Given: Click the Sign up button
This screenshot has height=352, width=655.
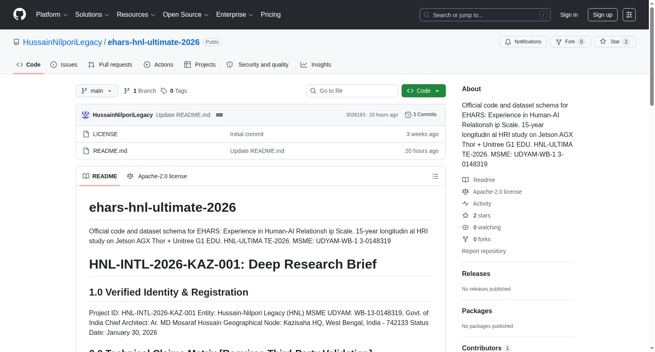Looking at the screenshot, I should [x=603, y=15].
